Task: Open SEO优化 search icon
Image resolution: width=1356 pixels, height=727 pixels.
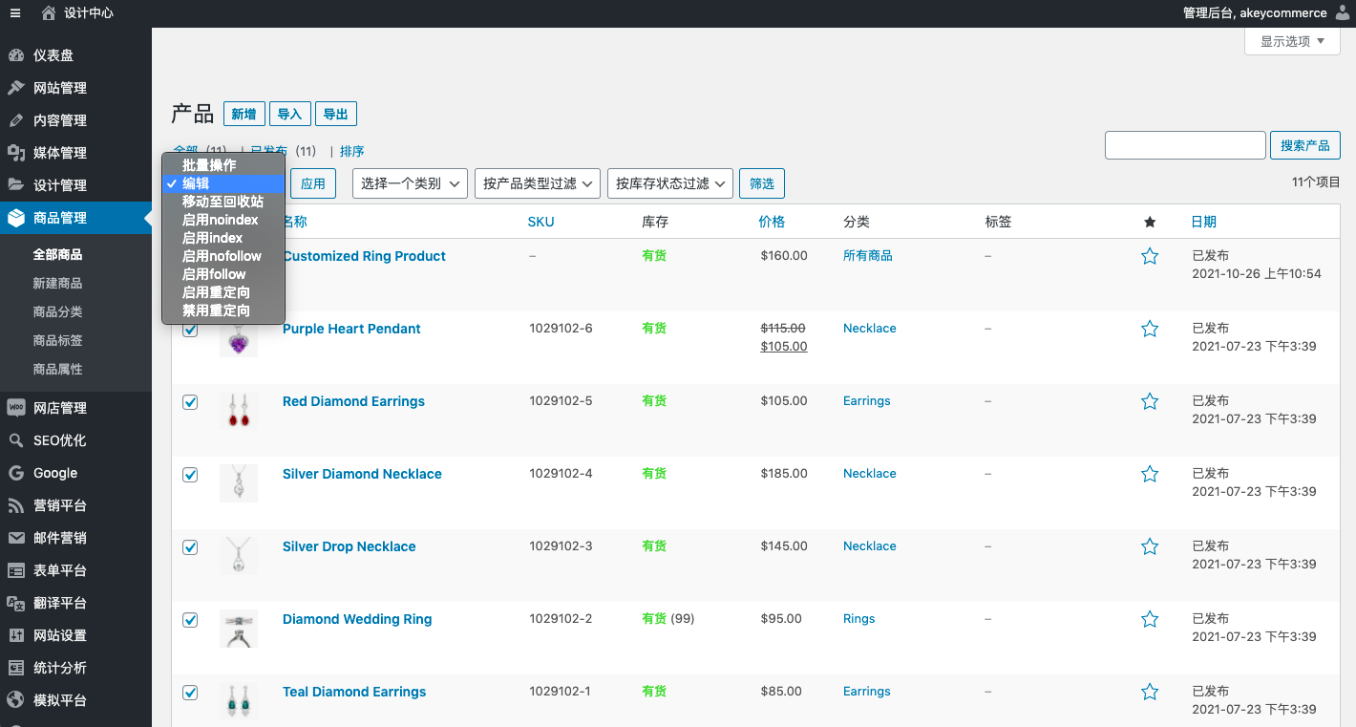Action: (16, 440)
